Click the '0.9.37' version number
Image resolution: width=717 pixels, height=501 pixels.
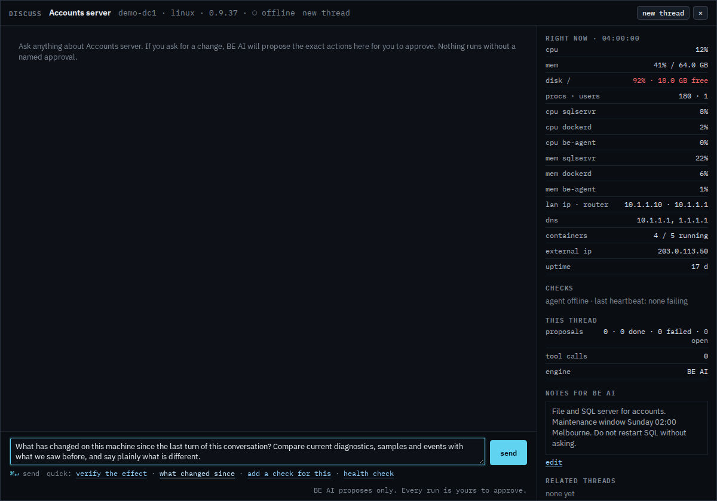pyautogui.click(x=223, y=13)
